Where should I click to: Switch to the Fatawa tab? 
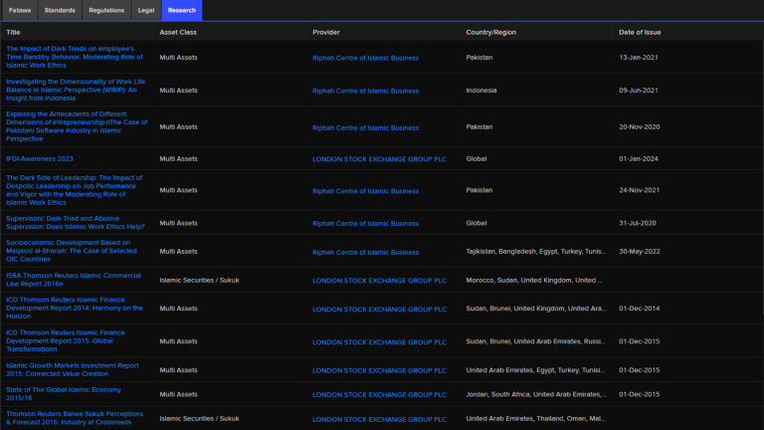[20, 10]
